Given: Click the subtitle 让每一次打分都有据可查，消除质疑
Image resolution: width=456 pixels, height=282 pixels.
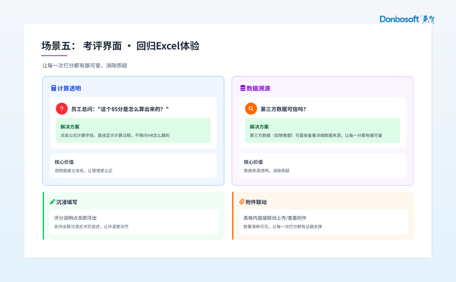Looking at the screenshot, I should 85,66.
